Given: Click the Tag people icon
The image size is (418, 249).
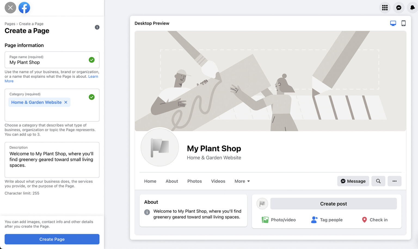Looking at the screenshot, I should click(x=314, y=219).
